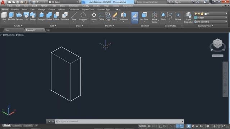The width and height of the screenshot is (230, 129).
Task: Switch to the Manage ribbon tab
Action: click(42, 9)
